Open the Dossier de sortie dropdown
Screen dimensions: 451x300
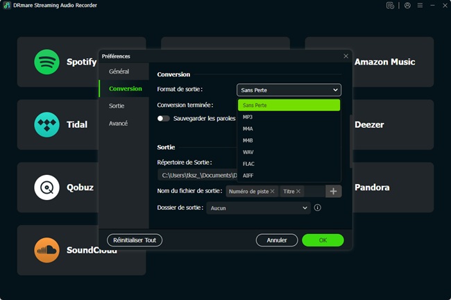258,208
